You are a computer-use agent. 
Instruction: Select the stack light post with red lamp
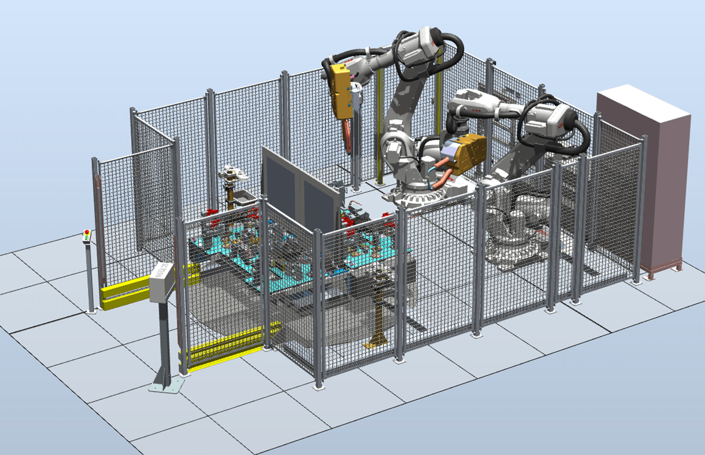tap(88, 271)
